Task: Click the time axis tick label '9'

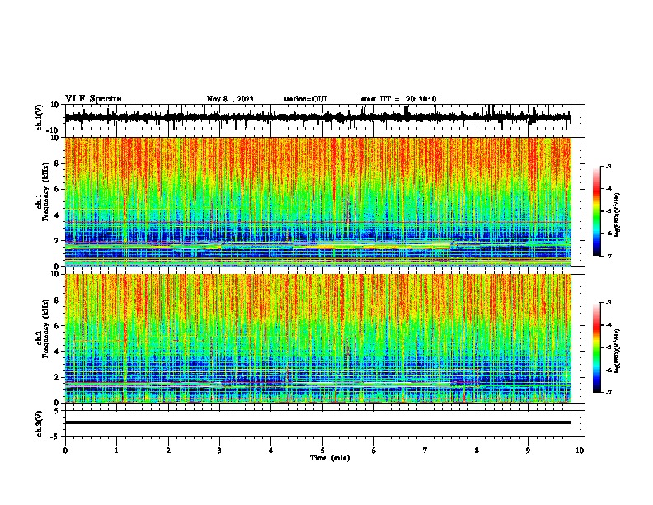Action: (528, 451)
